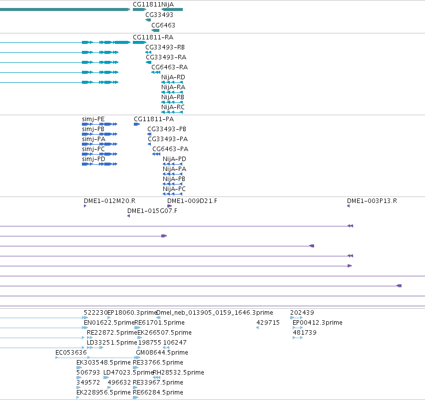Click the 106247 feature label
Screen dimensions: 425x400
coord(175,343)
